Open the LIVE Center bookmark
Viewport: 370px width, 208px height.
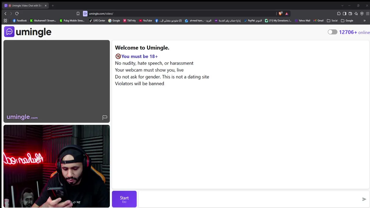(x=97, y=21)
